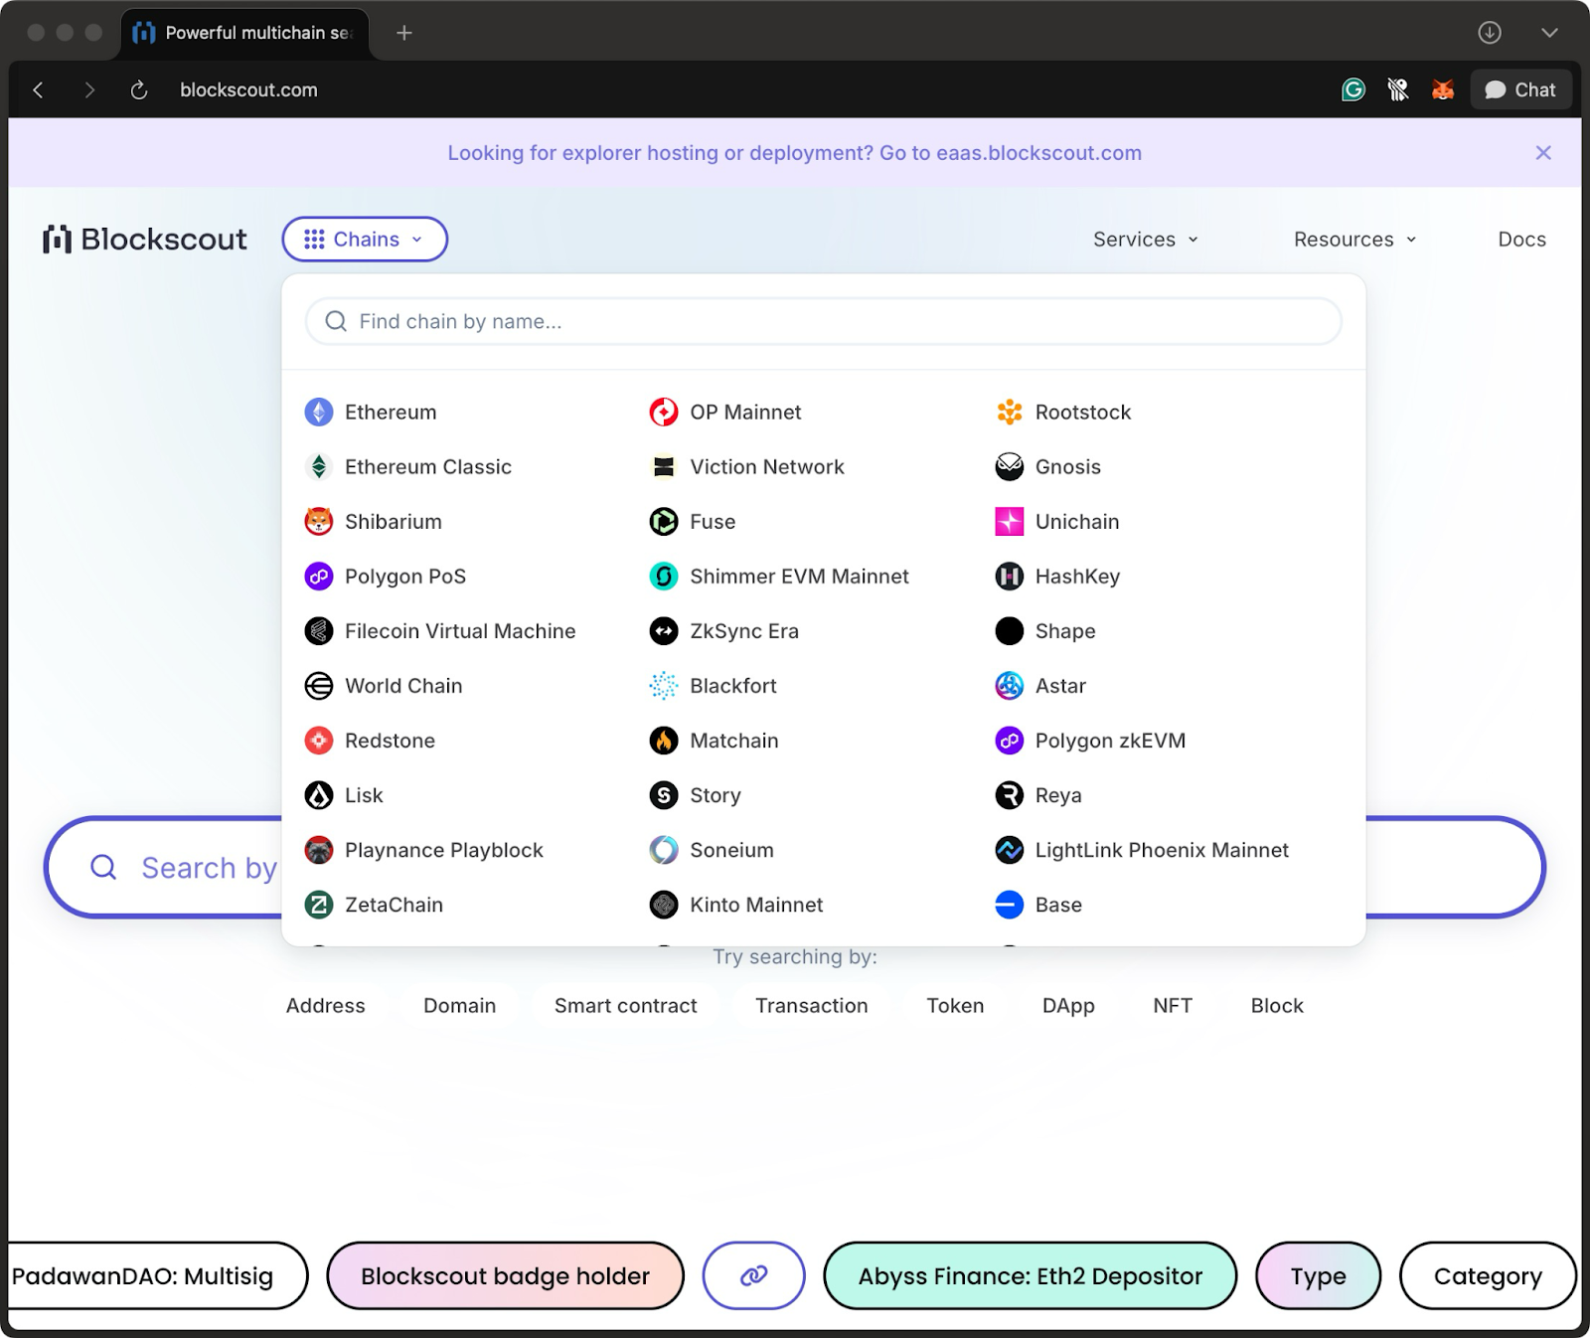Click the Blackfort dotted icon
Image resolution: width=1590 pixels, height=1338 pixels.
click(664, 686)
